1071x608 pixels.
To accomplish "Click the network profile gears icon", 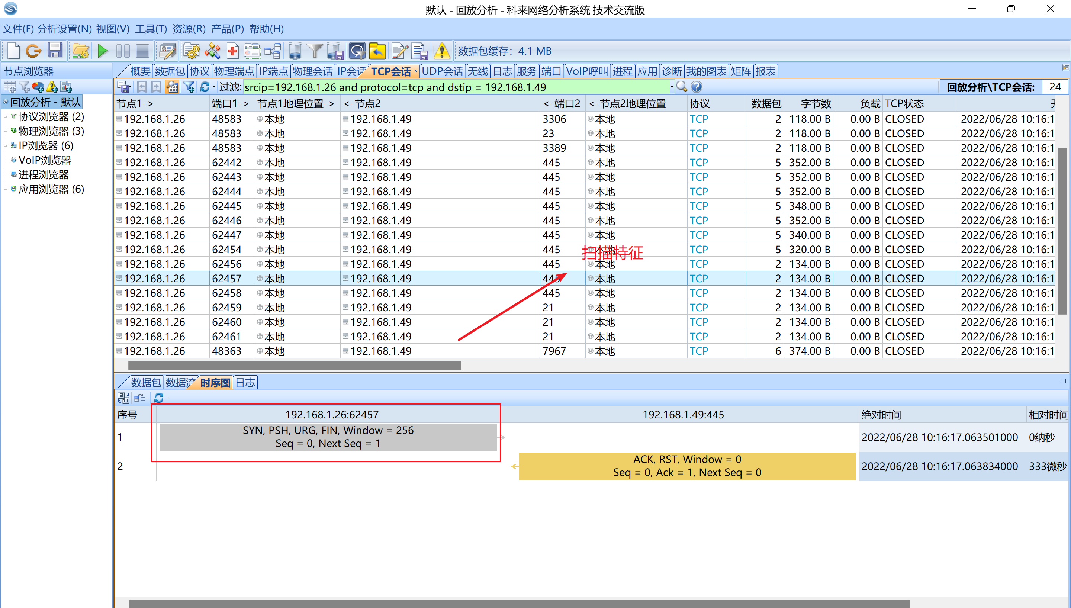I will (192, 51).
